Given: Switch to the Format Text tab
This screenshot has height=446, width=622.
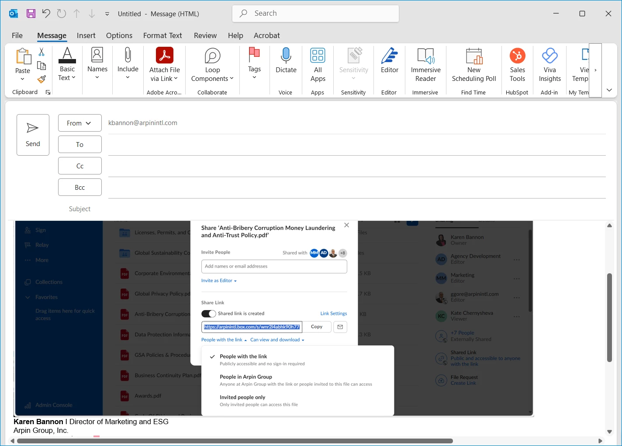Looking at the screenshot, I should click(162, 35).
